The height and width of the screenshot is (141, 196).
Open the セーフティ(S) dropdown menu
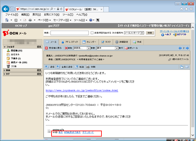click(x=62, y=20)
